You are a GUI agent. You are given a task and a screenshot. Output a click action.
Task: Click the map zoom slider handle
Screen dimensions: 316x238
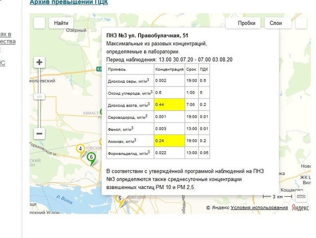(39, 96)
